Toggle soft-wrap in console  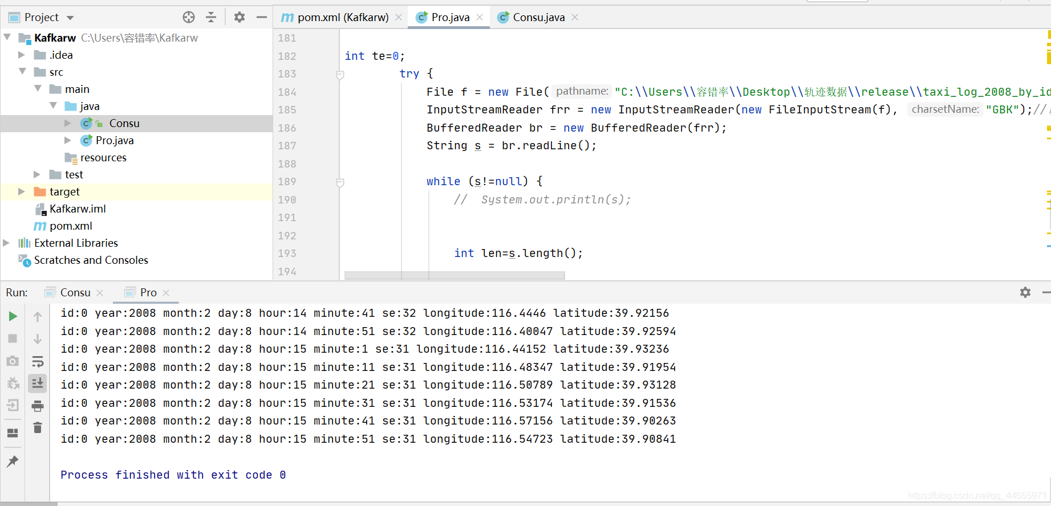click(x=38, y=361)
